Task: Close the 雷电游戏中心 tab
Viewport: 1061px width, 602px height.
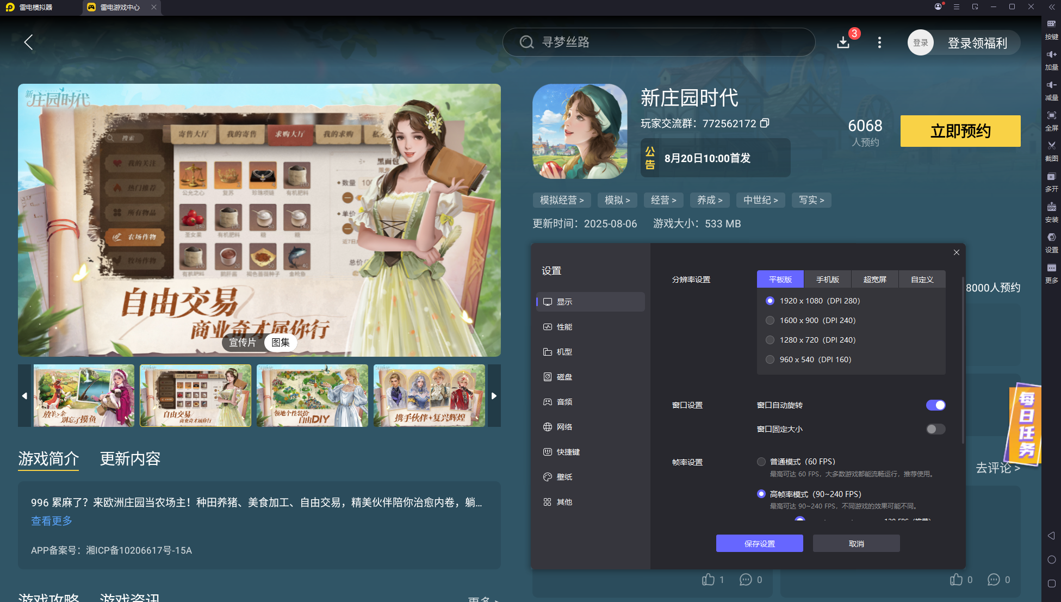Action: tap(154, 7)
